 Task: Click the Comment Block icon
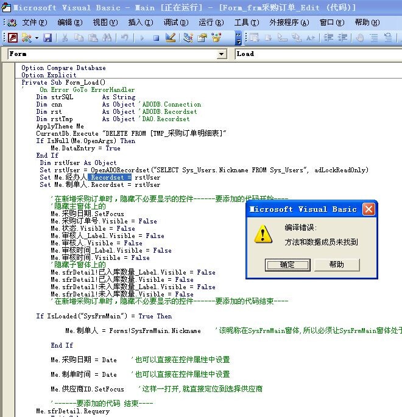(374, 38)
